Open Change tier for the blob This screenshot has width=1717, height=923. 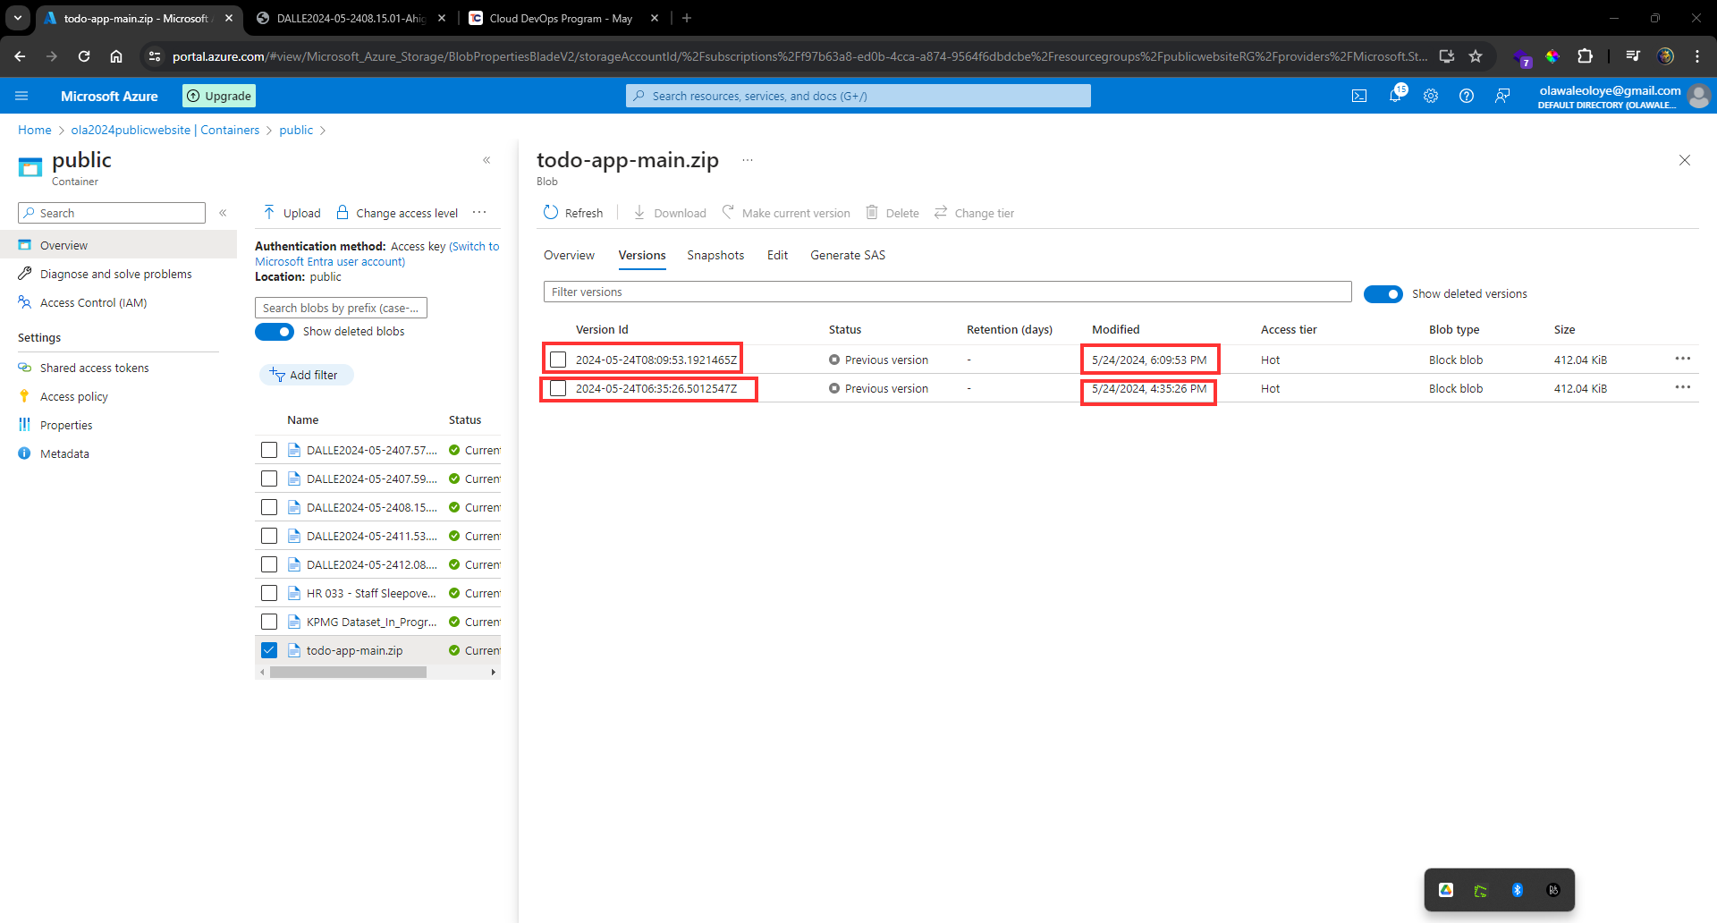(x=974, y=212)
